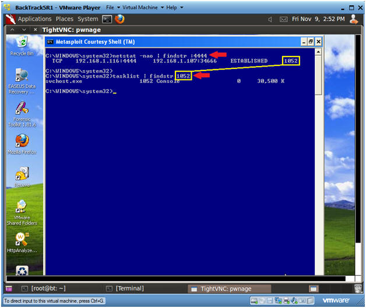
Task: Click the TightVNC horizontal scrollbar
Action: (x=176, y=279)
